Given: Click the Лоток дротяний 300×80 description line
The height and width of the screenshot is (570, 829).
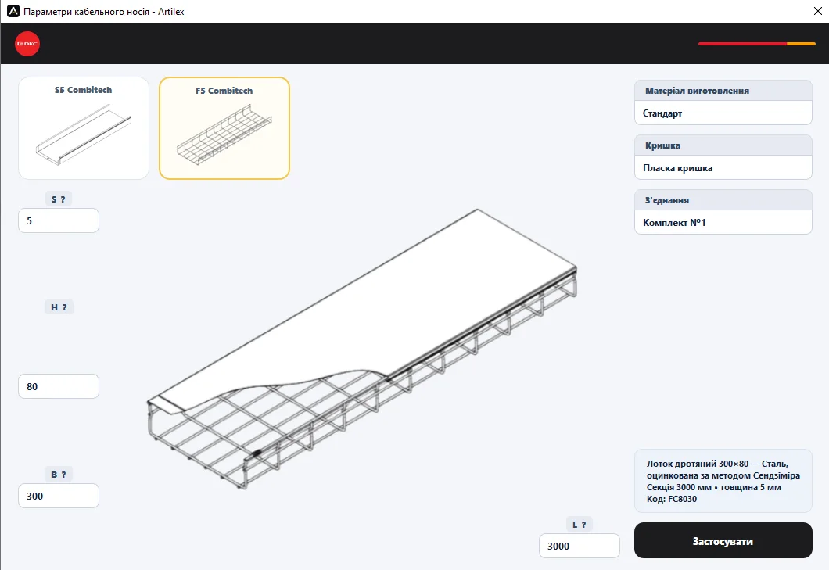Looking at the screenshot, I should pos(717,464).
